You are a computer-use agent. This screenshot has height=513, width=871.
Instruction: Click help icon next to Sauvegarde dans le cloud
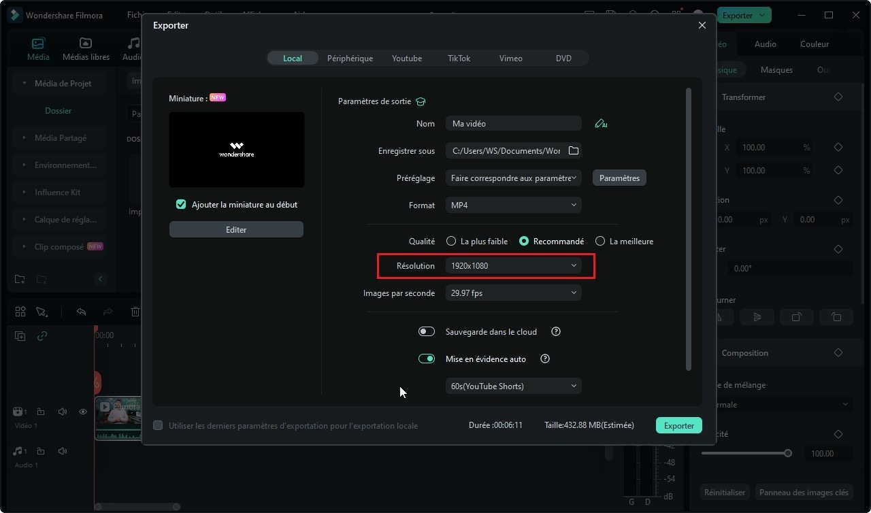pyautogui.click(x=556, y=332)
